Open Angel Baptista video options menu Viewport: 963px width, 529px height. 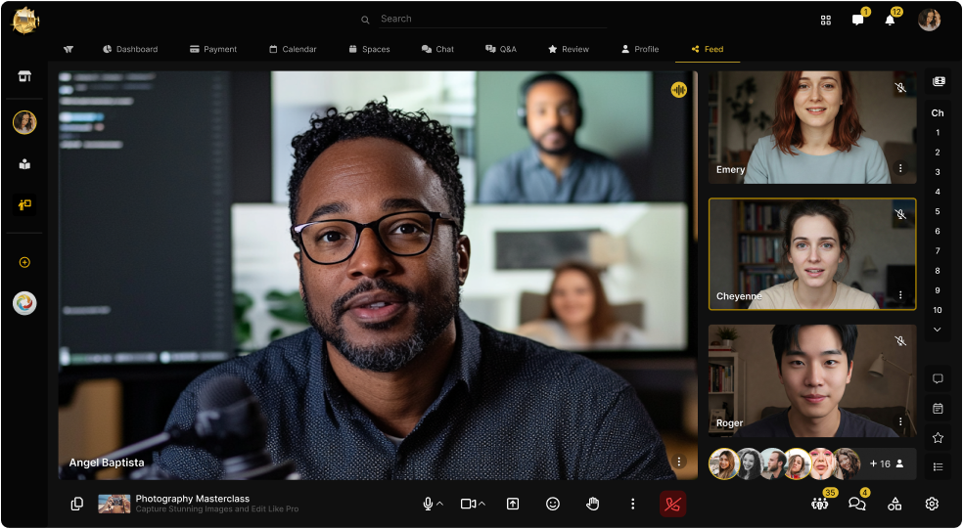click(678, 462)
